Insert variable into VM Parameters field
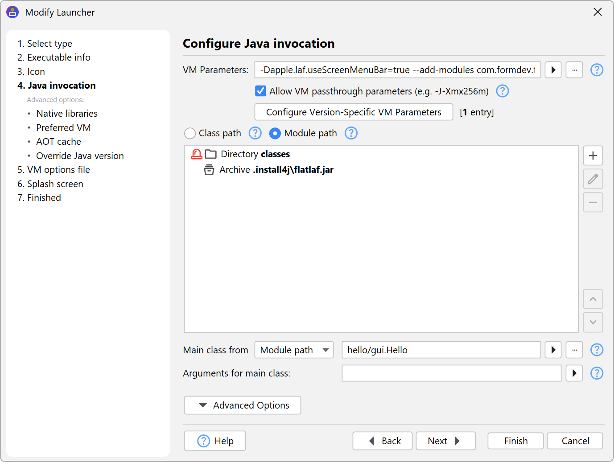Viewport: 614px width, 462px height. coord(553,70)
